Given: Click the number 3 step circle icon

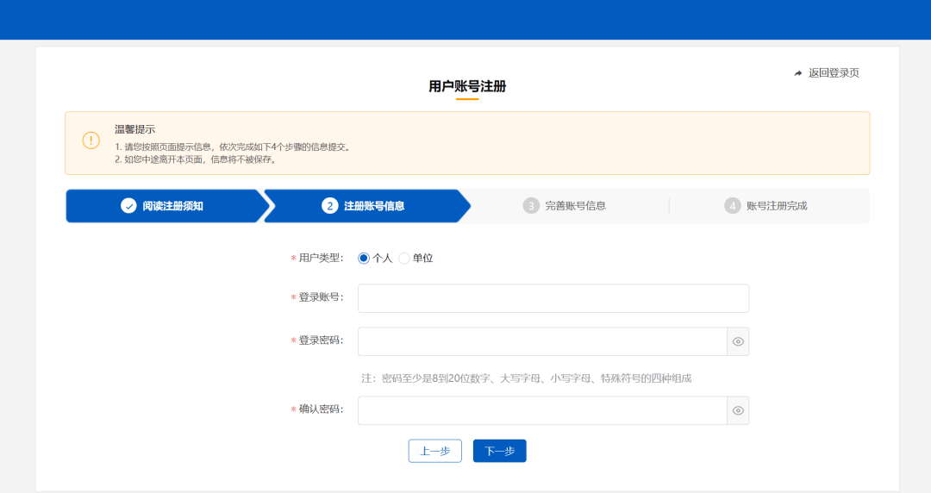Looking at the screenshot, I should point(531,206).
